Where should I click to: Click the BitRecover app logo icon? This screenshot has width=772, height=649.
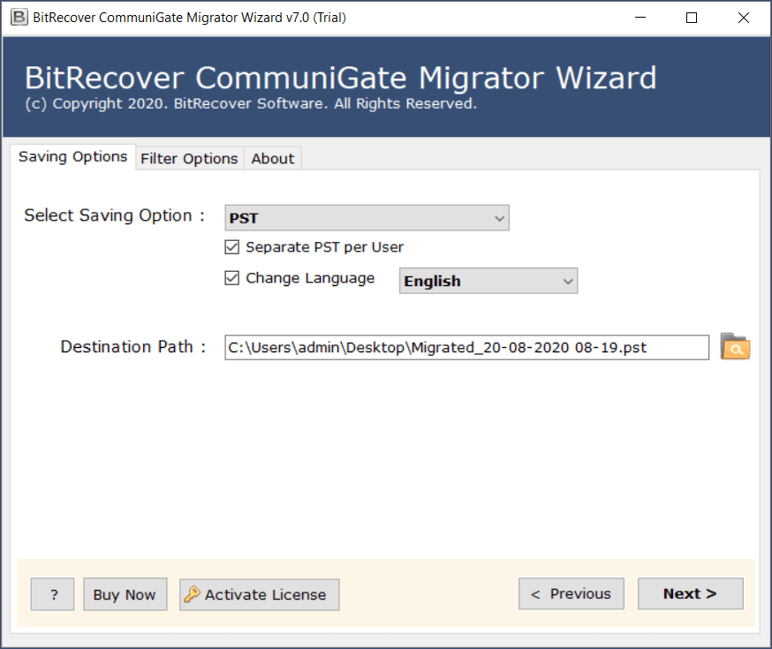(19, 18)
